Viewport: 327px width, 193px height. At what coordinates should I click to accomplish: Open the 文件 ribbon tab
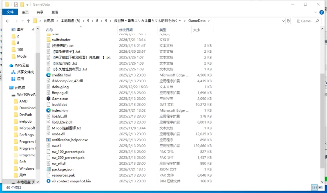[x=10, y=12]
